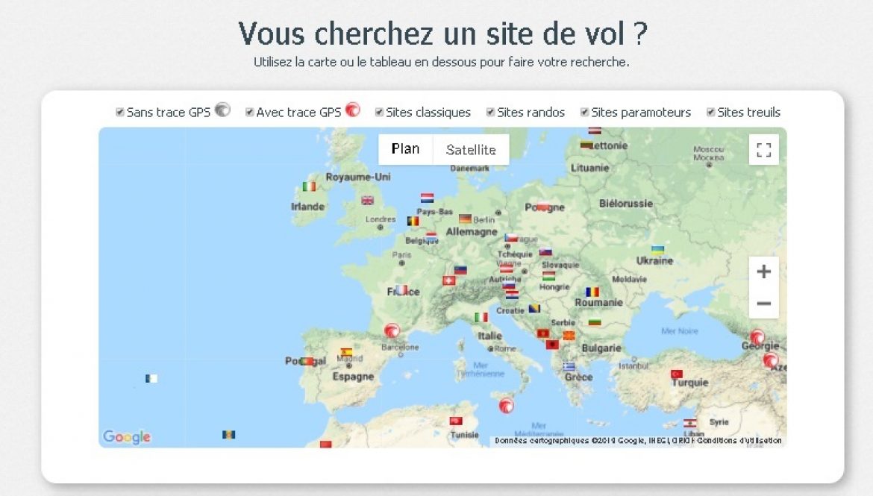Zoom out on the map
The image size is (873, 496).
(x=764, y=304)
